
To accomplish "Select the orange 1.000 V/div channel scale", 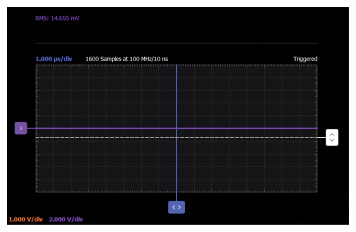I will [26, 219].
